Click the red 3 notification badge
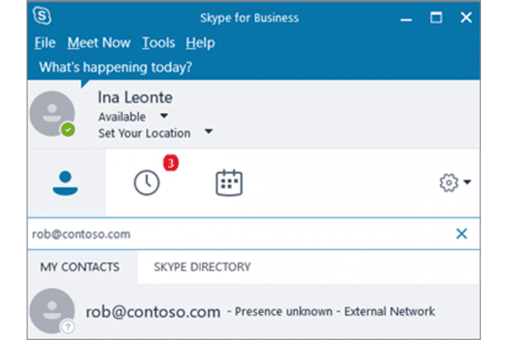 tap(171, 163)
